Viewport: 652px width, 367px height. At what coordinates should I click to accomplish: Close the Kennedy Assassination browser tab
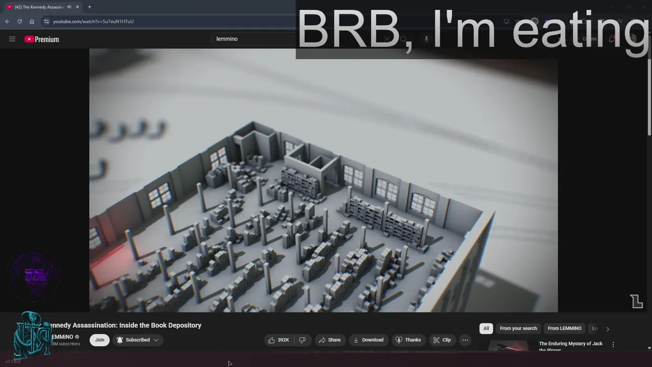coord(77,7)
